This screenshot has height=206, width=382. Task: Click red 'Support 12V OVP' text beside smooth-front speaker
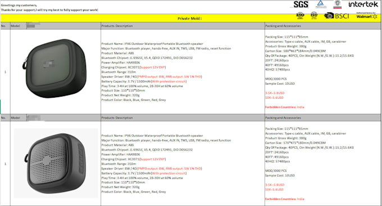point(152,67)
